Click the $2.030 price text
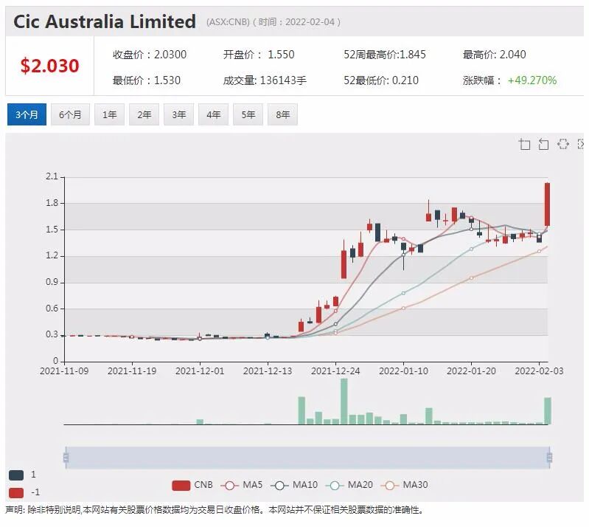 [49, 66]
